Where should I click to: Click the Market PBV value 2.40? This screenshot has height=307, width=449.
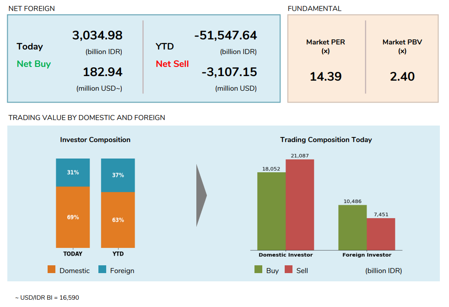402,77
